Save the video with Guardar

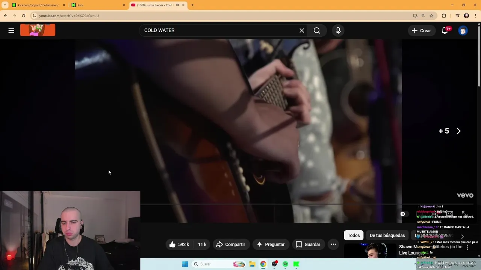pos(308,244)
